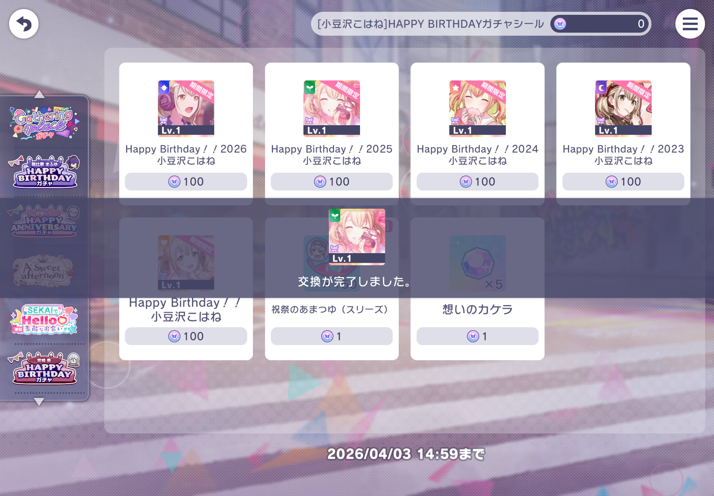Exchange 100 seals for the 2024 card
Image resolution: width=714 pixels, height=496 pixels.
click(477, 181)
